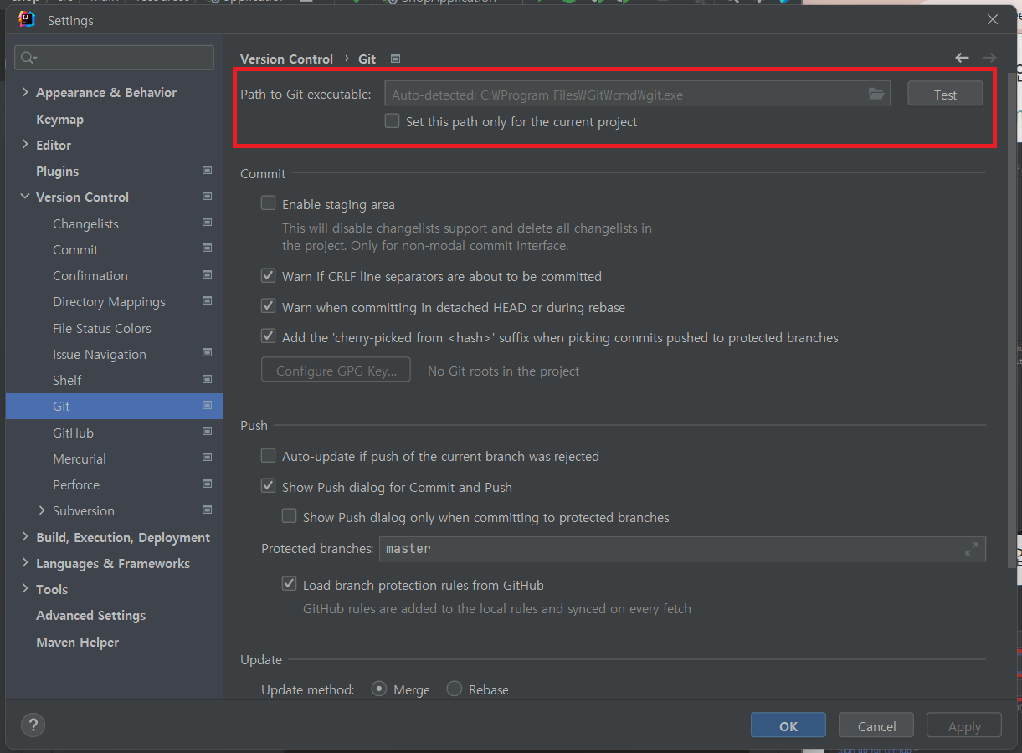
Task: Open Keymap settings page
Action: pos(59,119)
